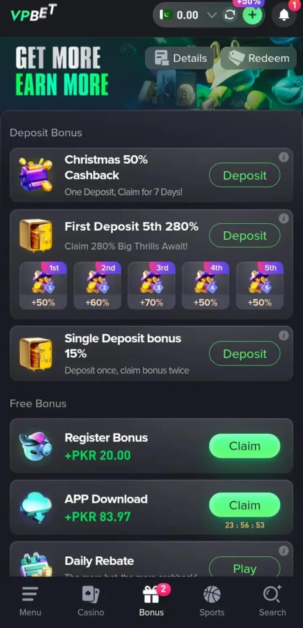
Task: Open the Menu tab
Action: coord(30,601)
